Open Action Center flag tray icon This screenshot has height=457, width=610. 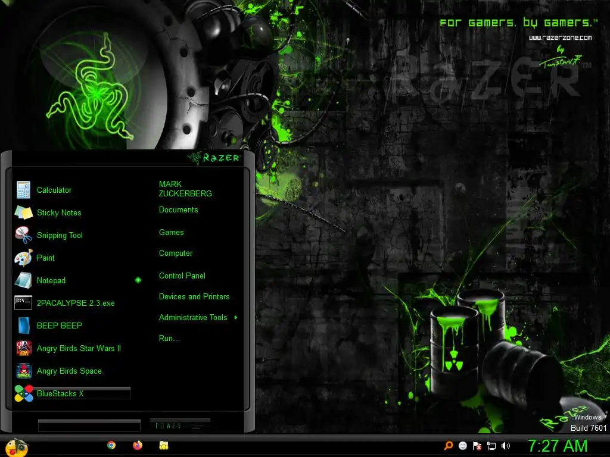[x=477, y=446]
